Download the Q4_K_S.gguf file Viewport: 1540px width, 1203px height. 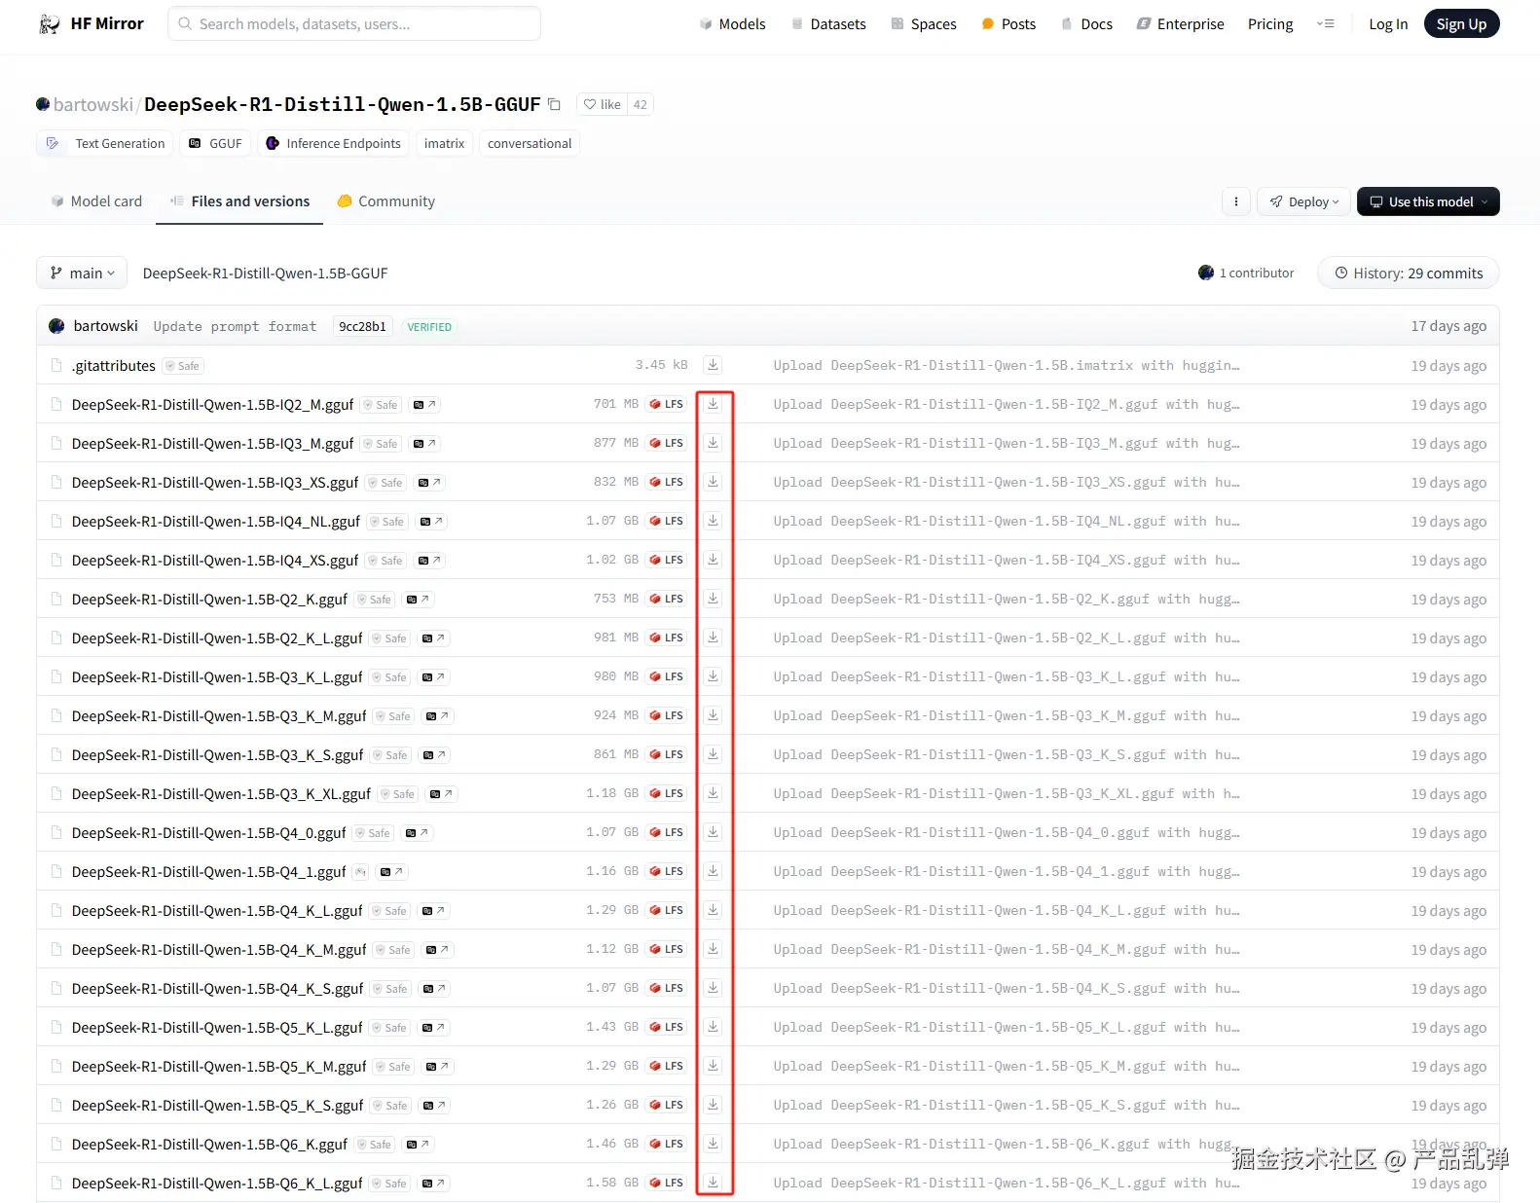coord(713,988)
